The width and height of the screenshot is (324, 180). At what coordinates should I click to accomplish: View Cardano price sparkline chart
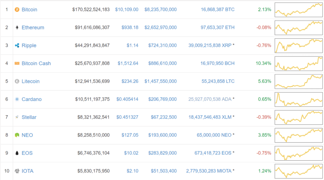pos(299,100)
